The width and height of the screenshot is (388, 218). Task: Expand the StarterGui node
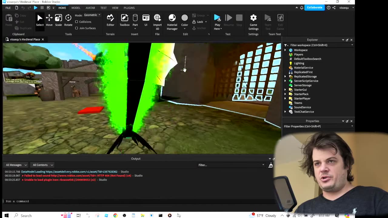coord(285,90)
